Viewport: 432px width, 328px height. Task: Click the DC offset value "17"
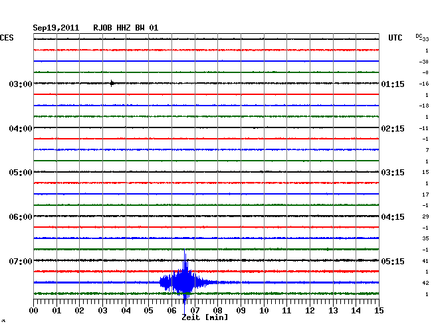pos(425,195)
